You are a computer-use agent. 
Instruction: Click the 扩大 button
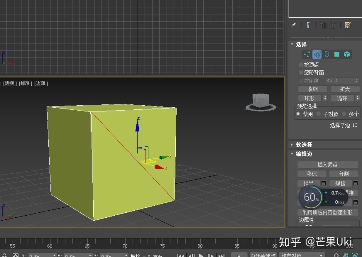pyautogui.click(x=345, y=89)
